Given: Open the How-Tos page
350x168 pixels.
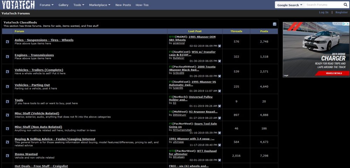Looking at the screenshot, I should tap(142, 5).
